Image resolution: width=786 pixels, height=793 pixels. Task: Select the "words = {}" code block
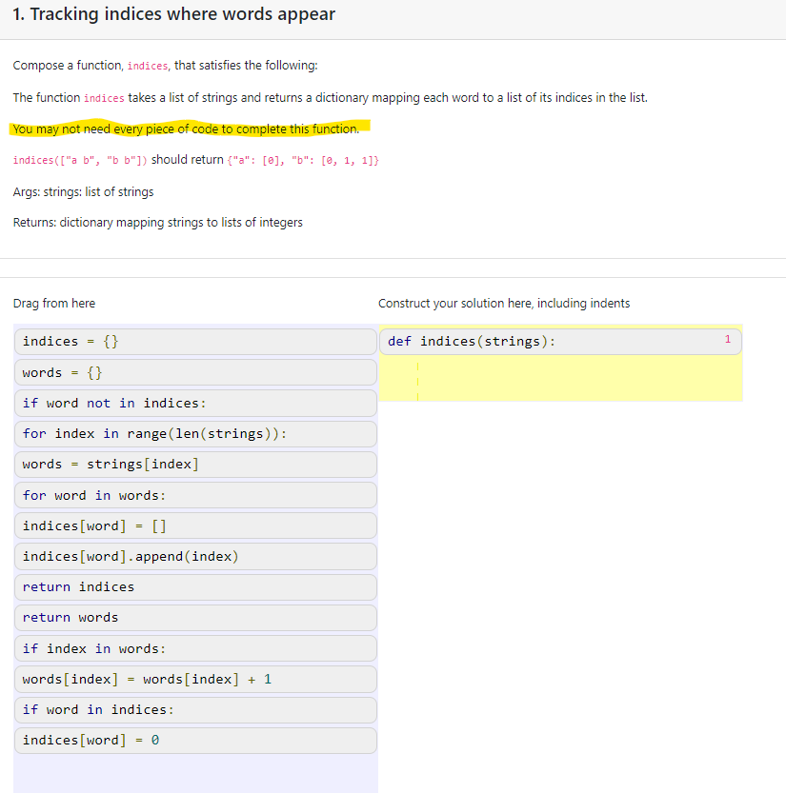coord(195,372)
